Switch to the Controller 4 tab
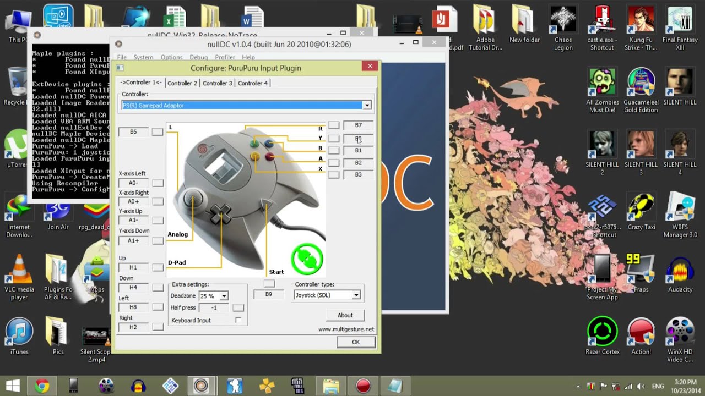This screenshot has height=396, width=705. point(253,83)
